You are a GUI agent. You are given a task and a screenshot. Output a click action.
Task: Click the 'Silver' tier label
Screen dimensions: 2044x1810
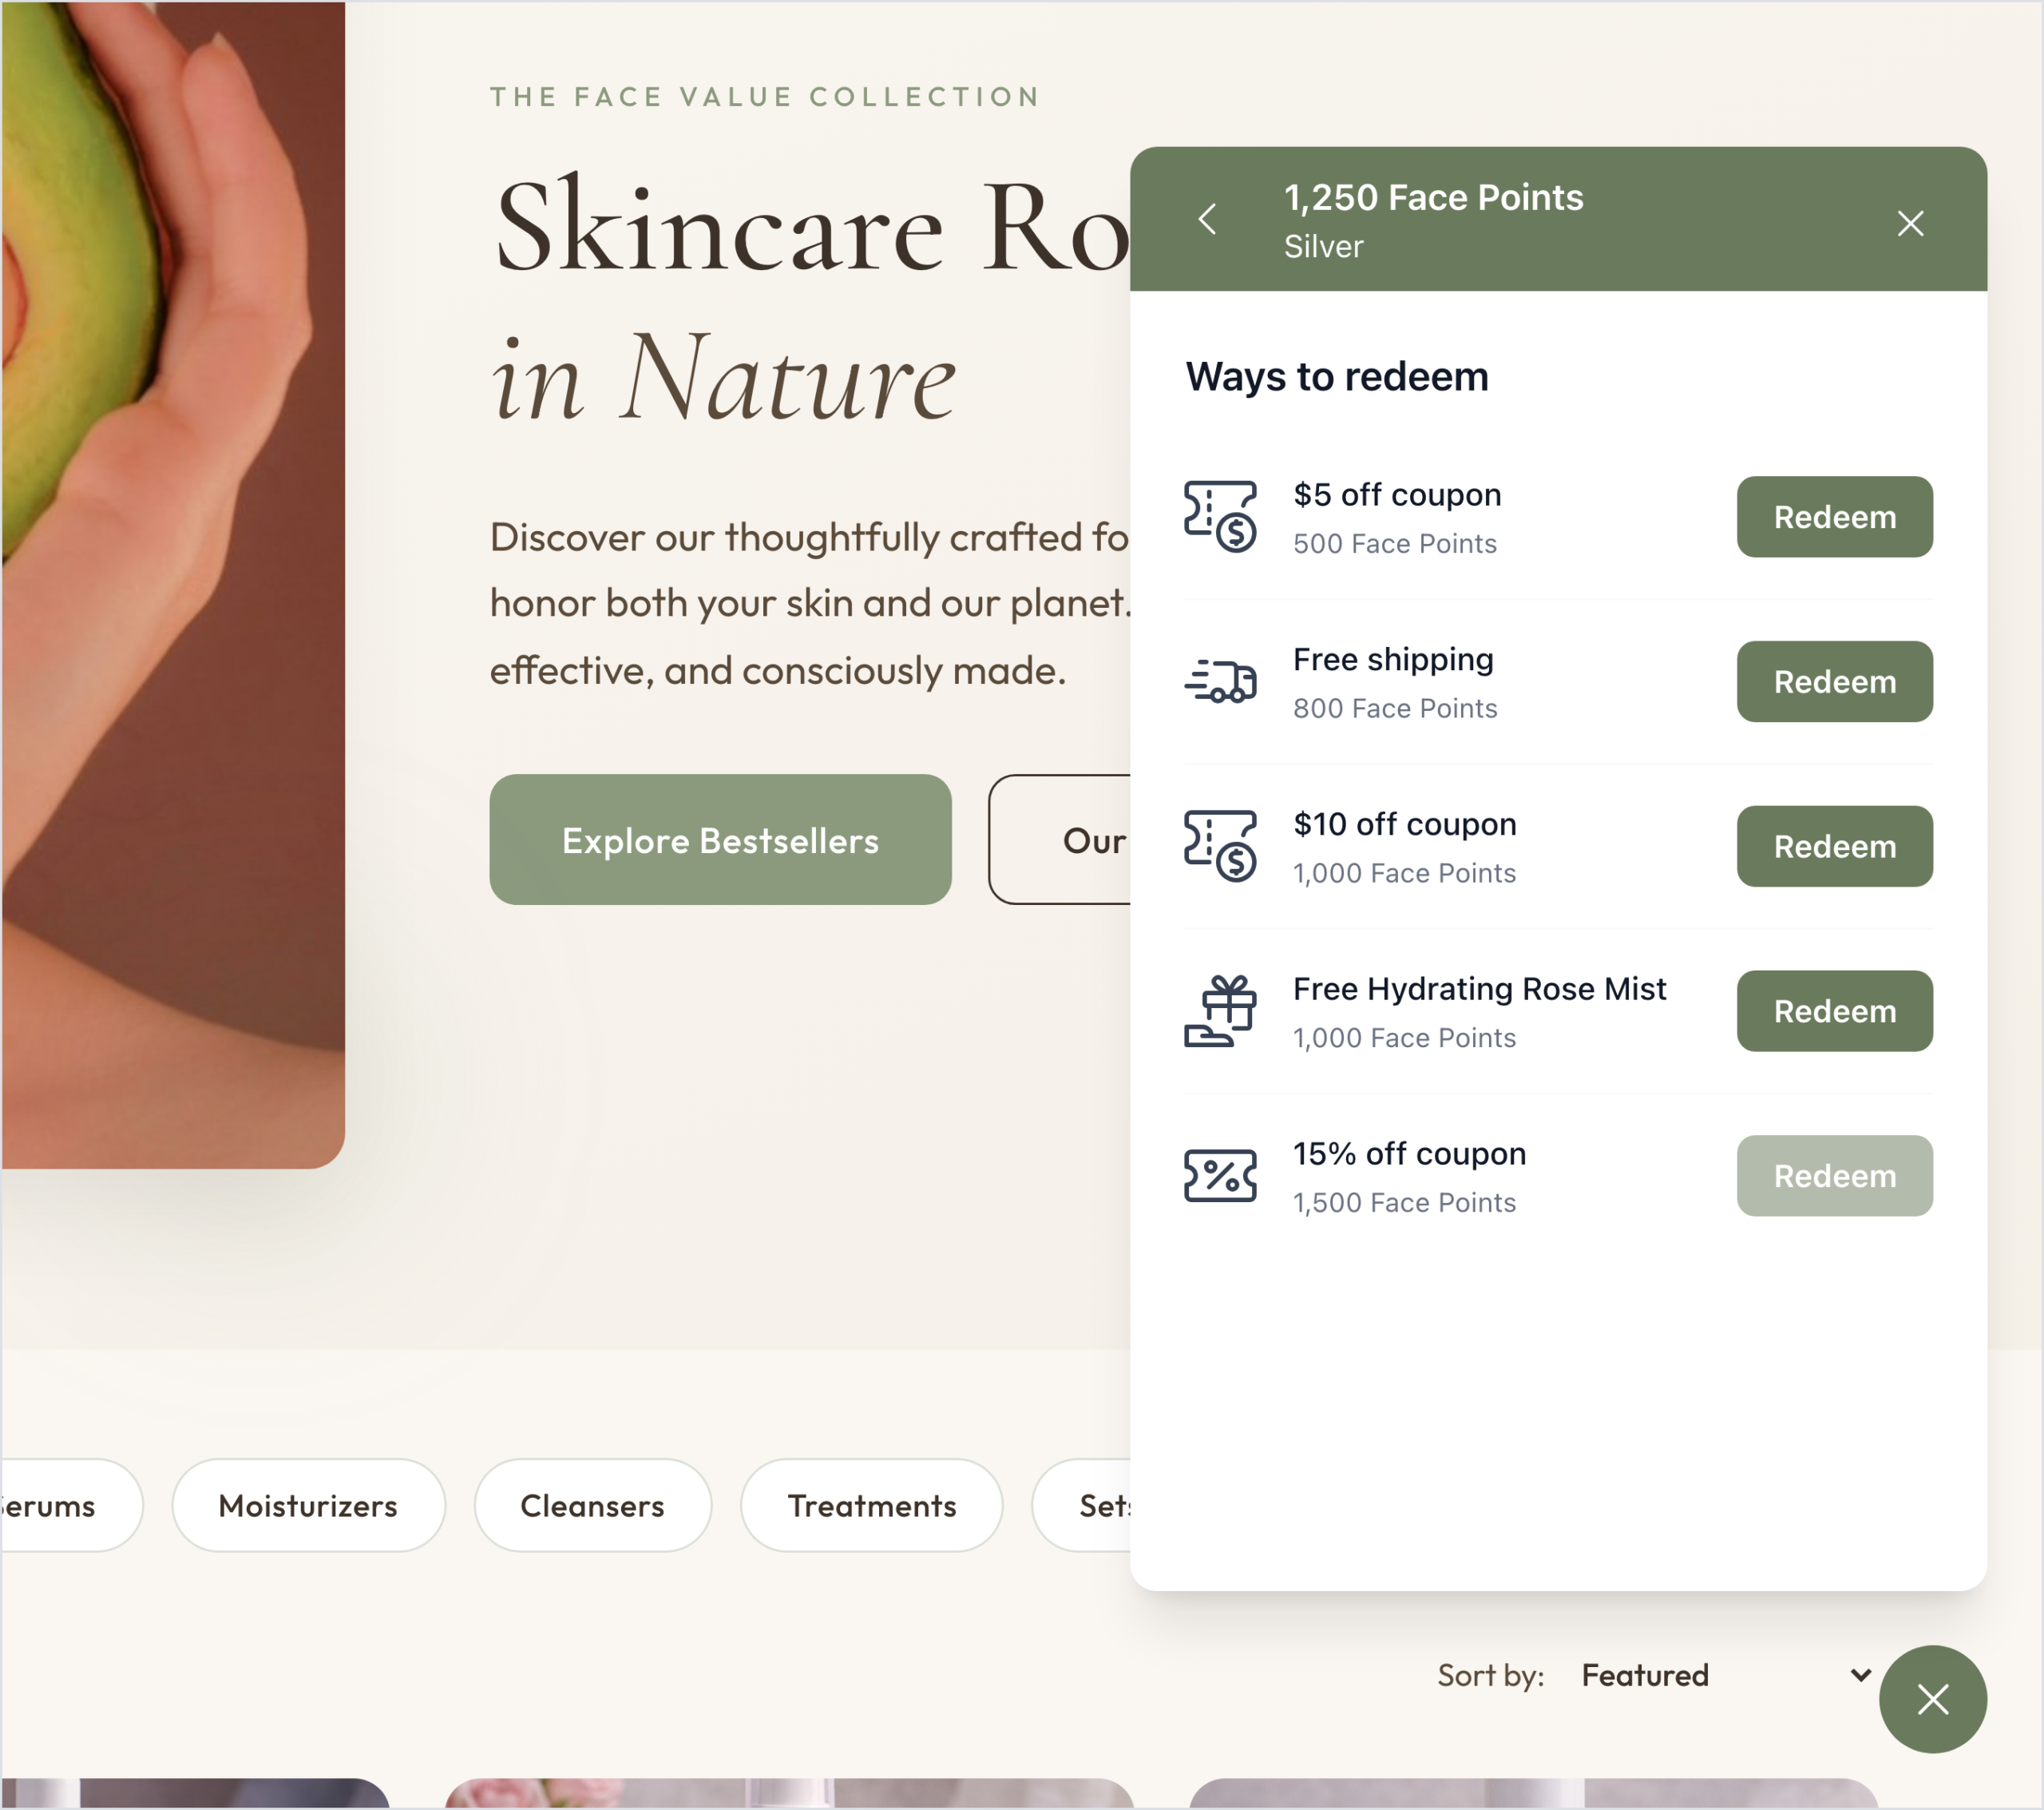(1323, 246)
